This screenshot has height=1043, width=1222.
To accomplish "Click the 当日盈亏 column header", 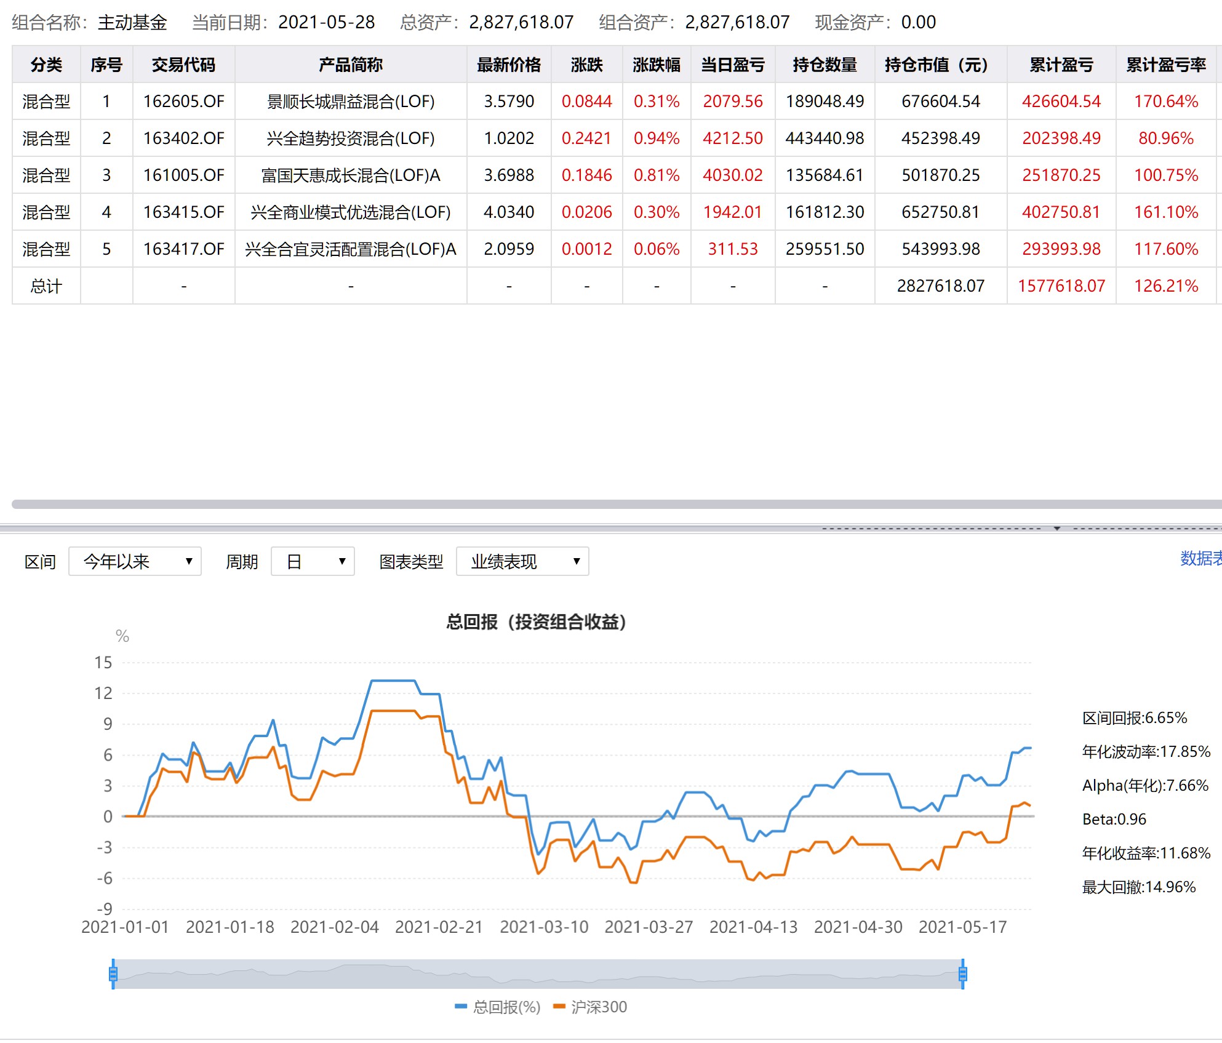I will pyautogui.click(x=732, y=65).
